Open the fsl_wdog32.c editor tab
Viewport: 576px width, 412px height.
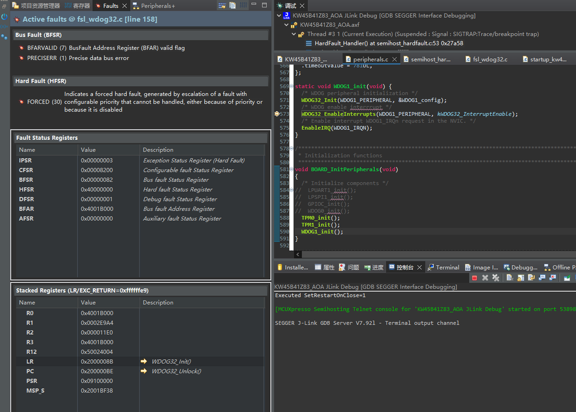point(489,59)
